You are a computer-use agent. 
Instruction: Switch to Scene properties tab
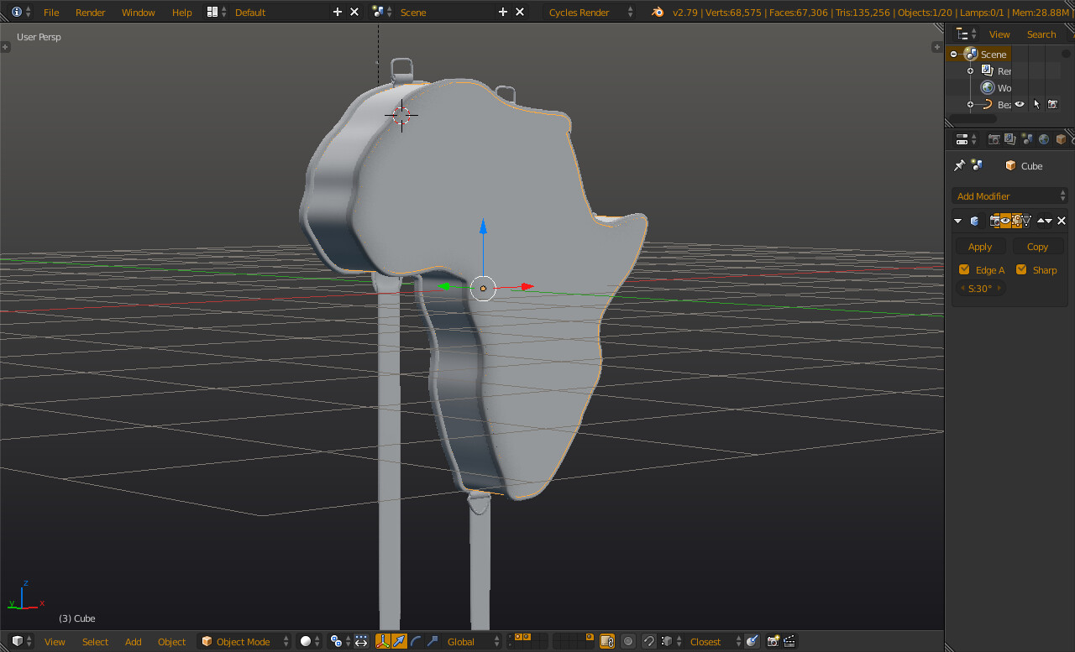1027,139
